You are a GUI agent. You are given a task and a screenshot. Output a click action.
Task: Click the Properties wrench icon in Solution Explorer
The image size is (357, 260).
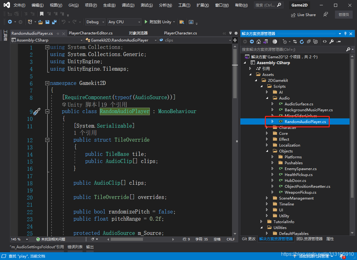[x=332, y=42]
